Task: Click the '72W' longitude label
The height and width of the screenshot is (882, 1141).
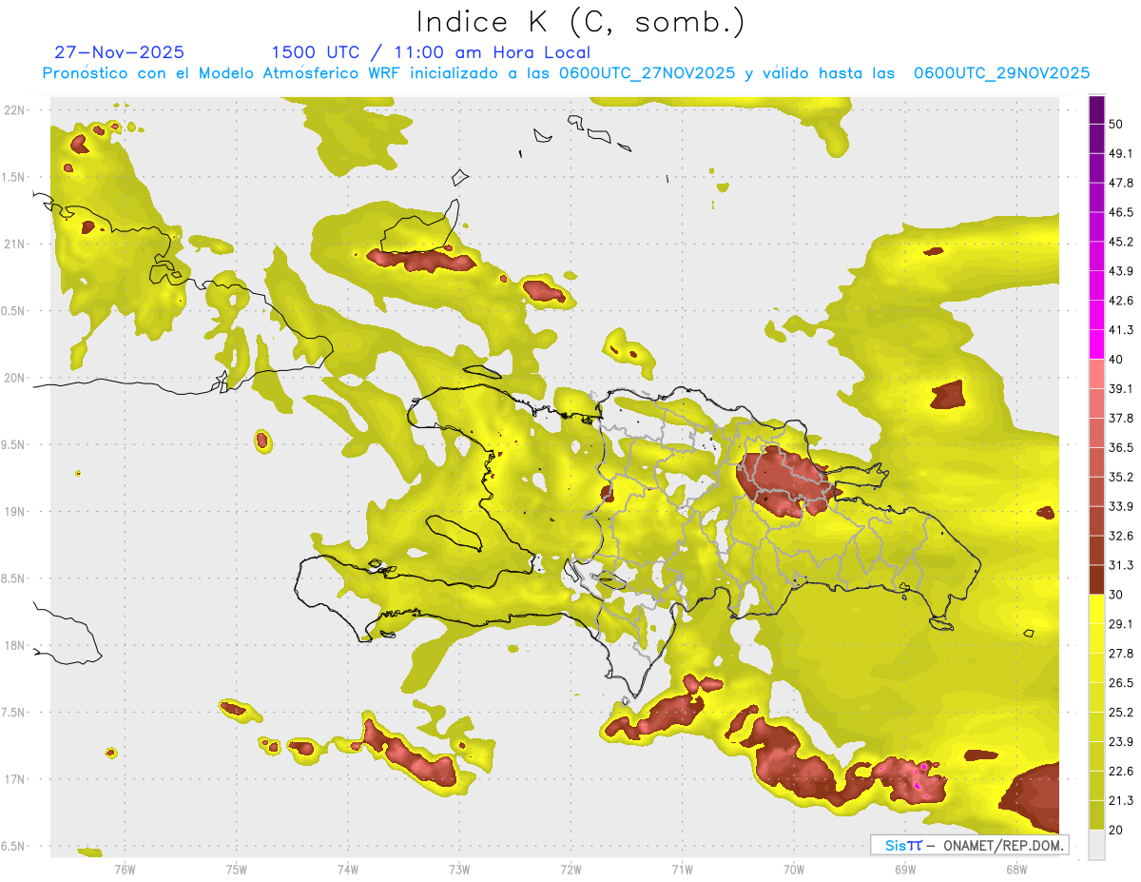Action: click(x=570, y=869)
